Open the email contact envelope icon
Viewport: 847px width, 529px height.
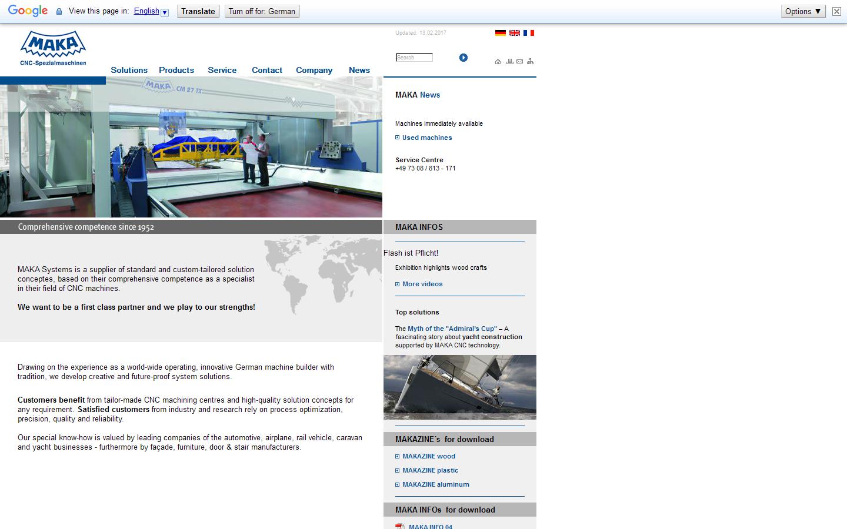519,61
